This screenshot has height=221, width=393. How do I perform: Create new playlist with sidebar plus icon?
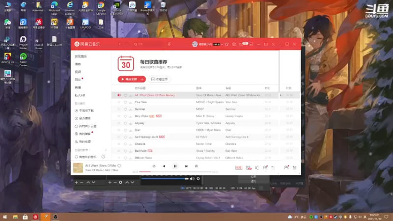[x=106, y=150]
